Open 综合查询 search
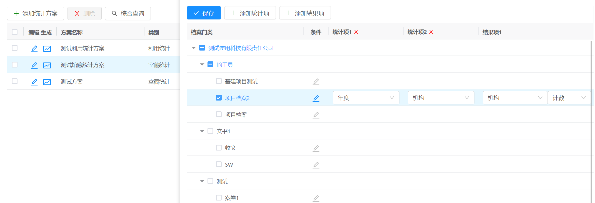 tap(128, 13)
